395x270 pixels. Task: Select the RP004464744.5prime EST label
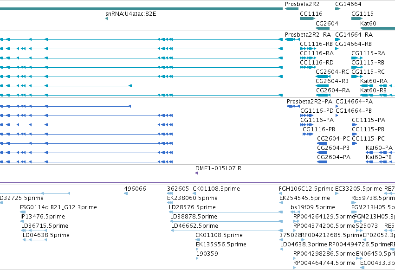tap(324, 263)
